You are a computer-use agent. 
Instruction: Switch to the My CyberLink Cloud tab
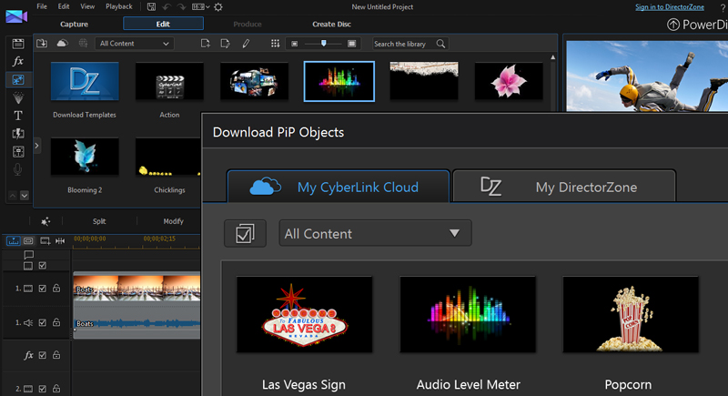pyautogui.click(x=339, y=187)
